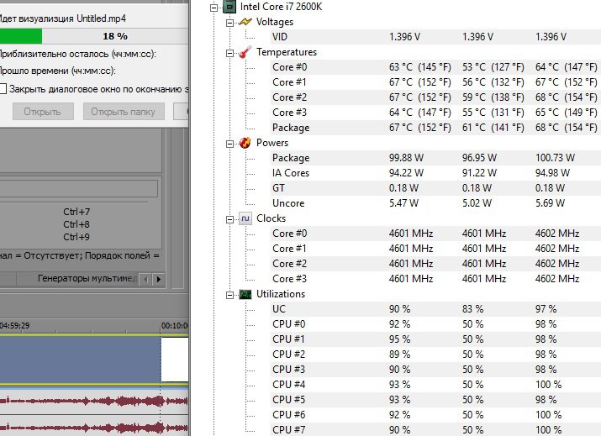
Task: Toggle the close dialog on completion checkbox
Action: point(3,89)
